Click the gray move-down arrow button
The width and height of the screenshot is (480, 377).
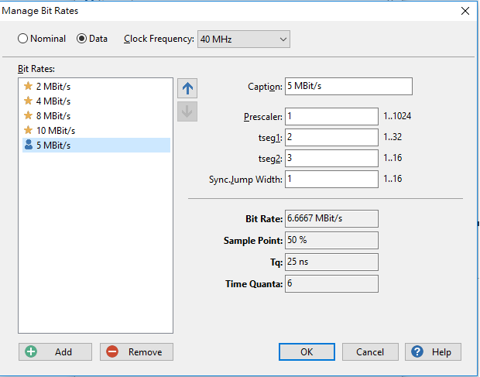pos(187,111)
